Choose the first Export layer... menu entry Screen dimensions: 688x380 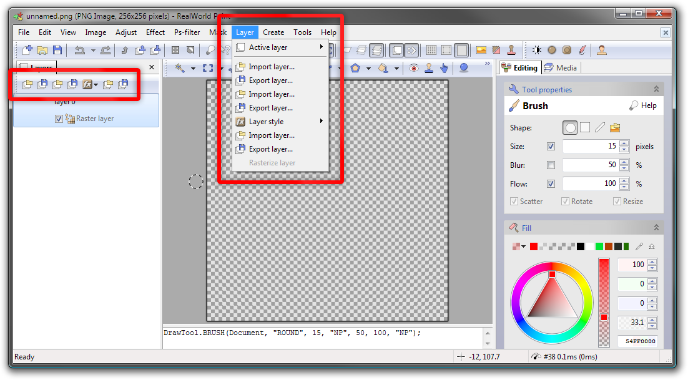coord(270,80)
